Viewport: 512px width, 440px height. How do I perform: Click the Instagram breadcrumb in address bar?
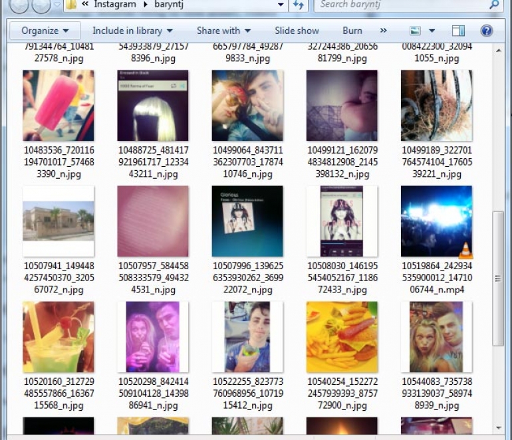[x=115, y=4]
